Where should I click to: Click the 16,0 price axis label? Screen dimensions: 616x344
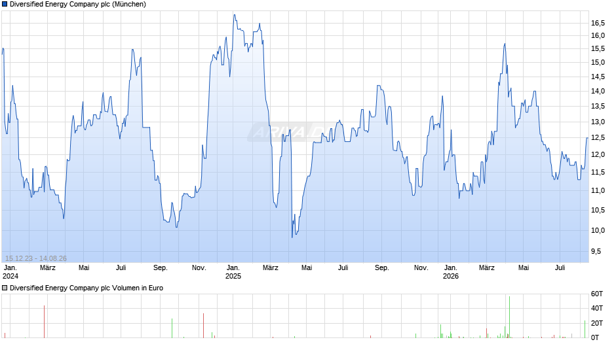598,36
